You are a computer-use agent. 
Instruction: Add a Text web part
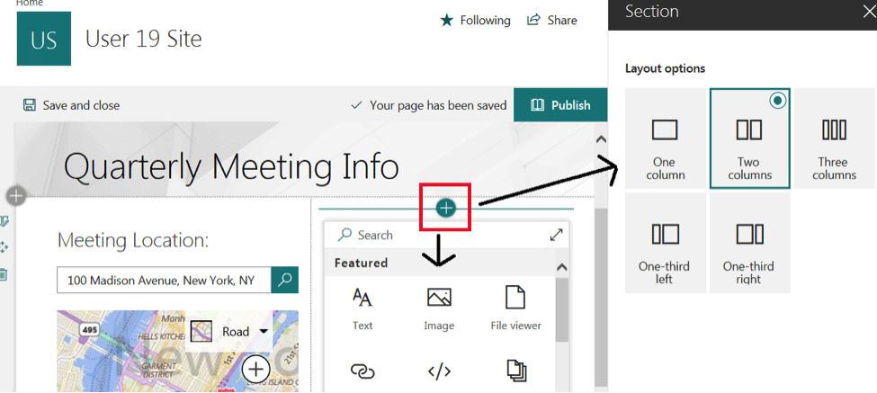coord(362,308)
